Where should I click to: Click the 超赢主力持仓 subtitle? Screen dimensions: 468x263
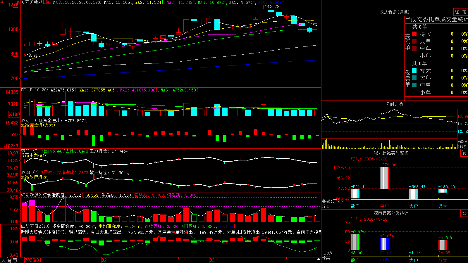[34, 155]
